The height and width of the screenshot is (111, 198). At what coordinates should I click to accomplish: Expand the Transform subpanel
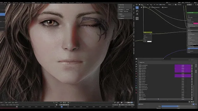(120, 16)
